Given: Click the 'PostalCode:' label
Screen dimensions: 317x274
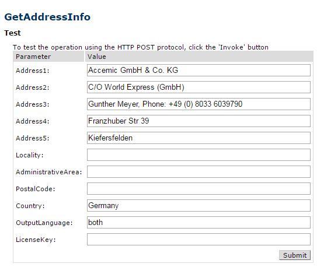Looking at the screenshot, I should coord(36,189).
